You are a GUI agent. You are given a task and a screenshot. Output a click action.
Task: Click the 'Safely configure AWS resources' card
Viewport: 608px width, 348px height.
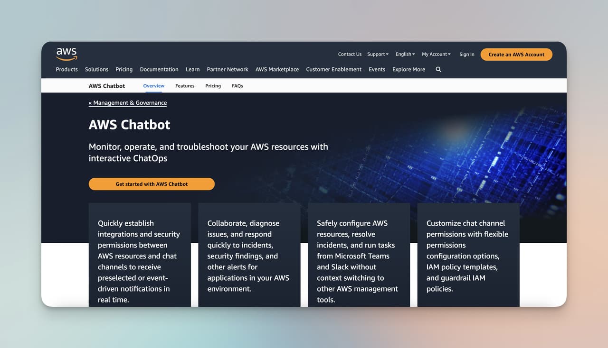tap(359, 255)
